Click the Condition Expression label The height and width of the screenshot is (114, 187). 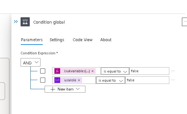click(38, 53)
